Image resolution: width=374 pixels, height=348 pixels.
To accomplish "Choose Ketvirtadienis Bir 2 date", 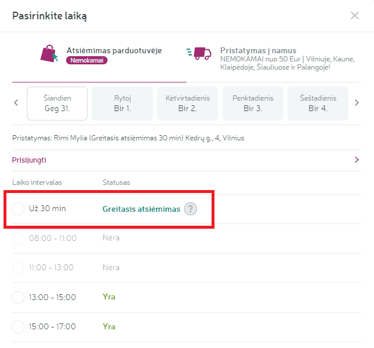I will pos(188,103).
